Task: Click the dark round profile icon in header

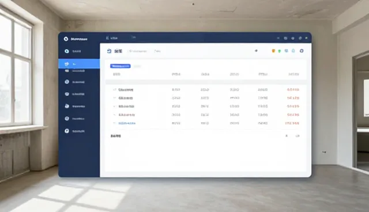Action: (x=302, y=51)
